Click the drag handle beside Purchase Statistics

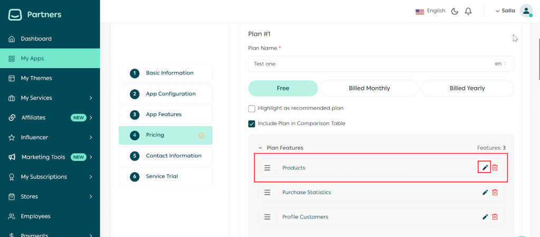(267, 192)
